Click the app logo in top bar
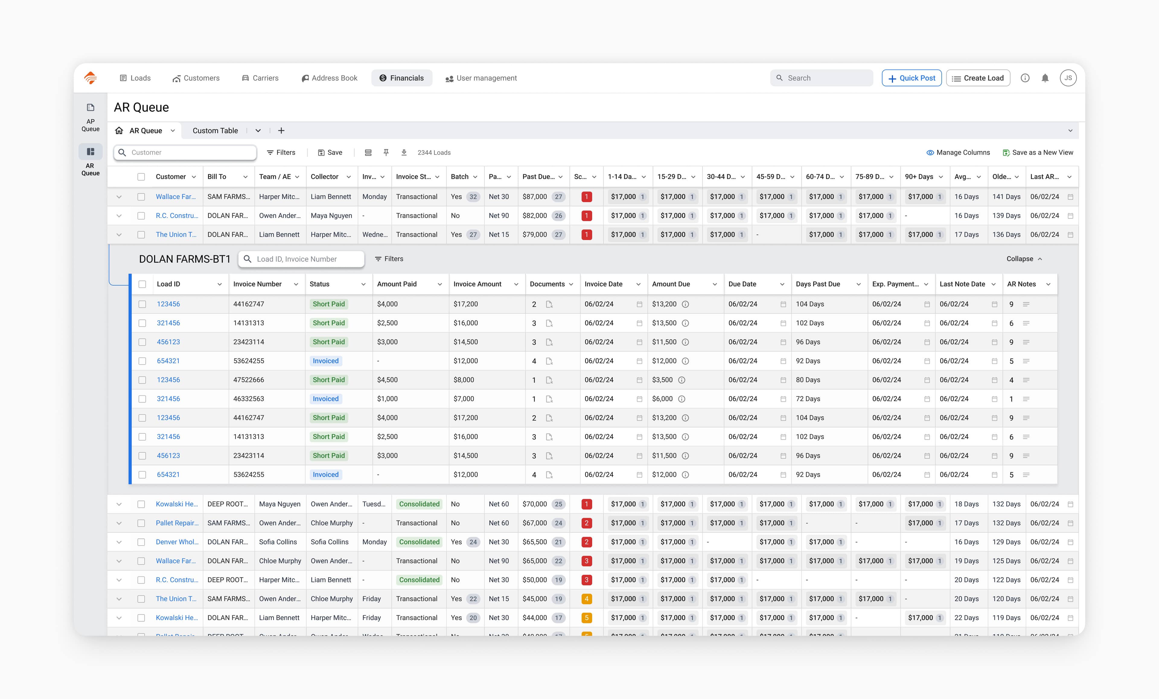 (x=90, y=78)
